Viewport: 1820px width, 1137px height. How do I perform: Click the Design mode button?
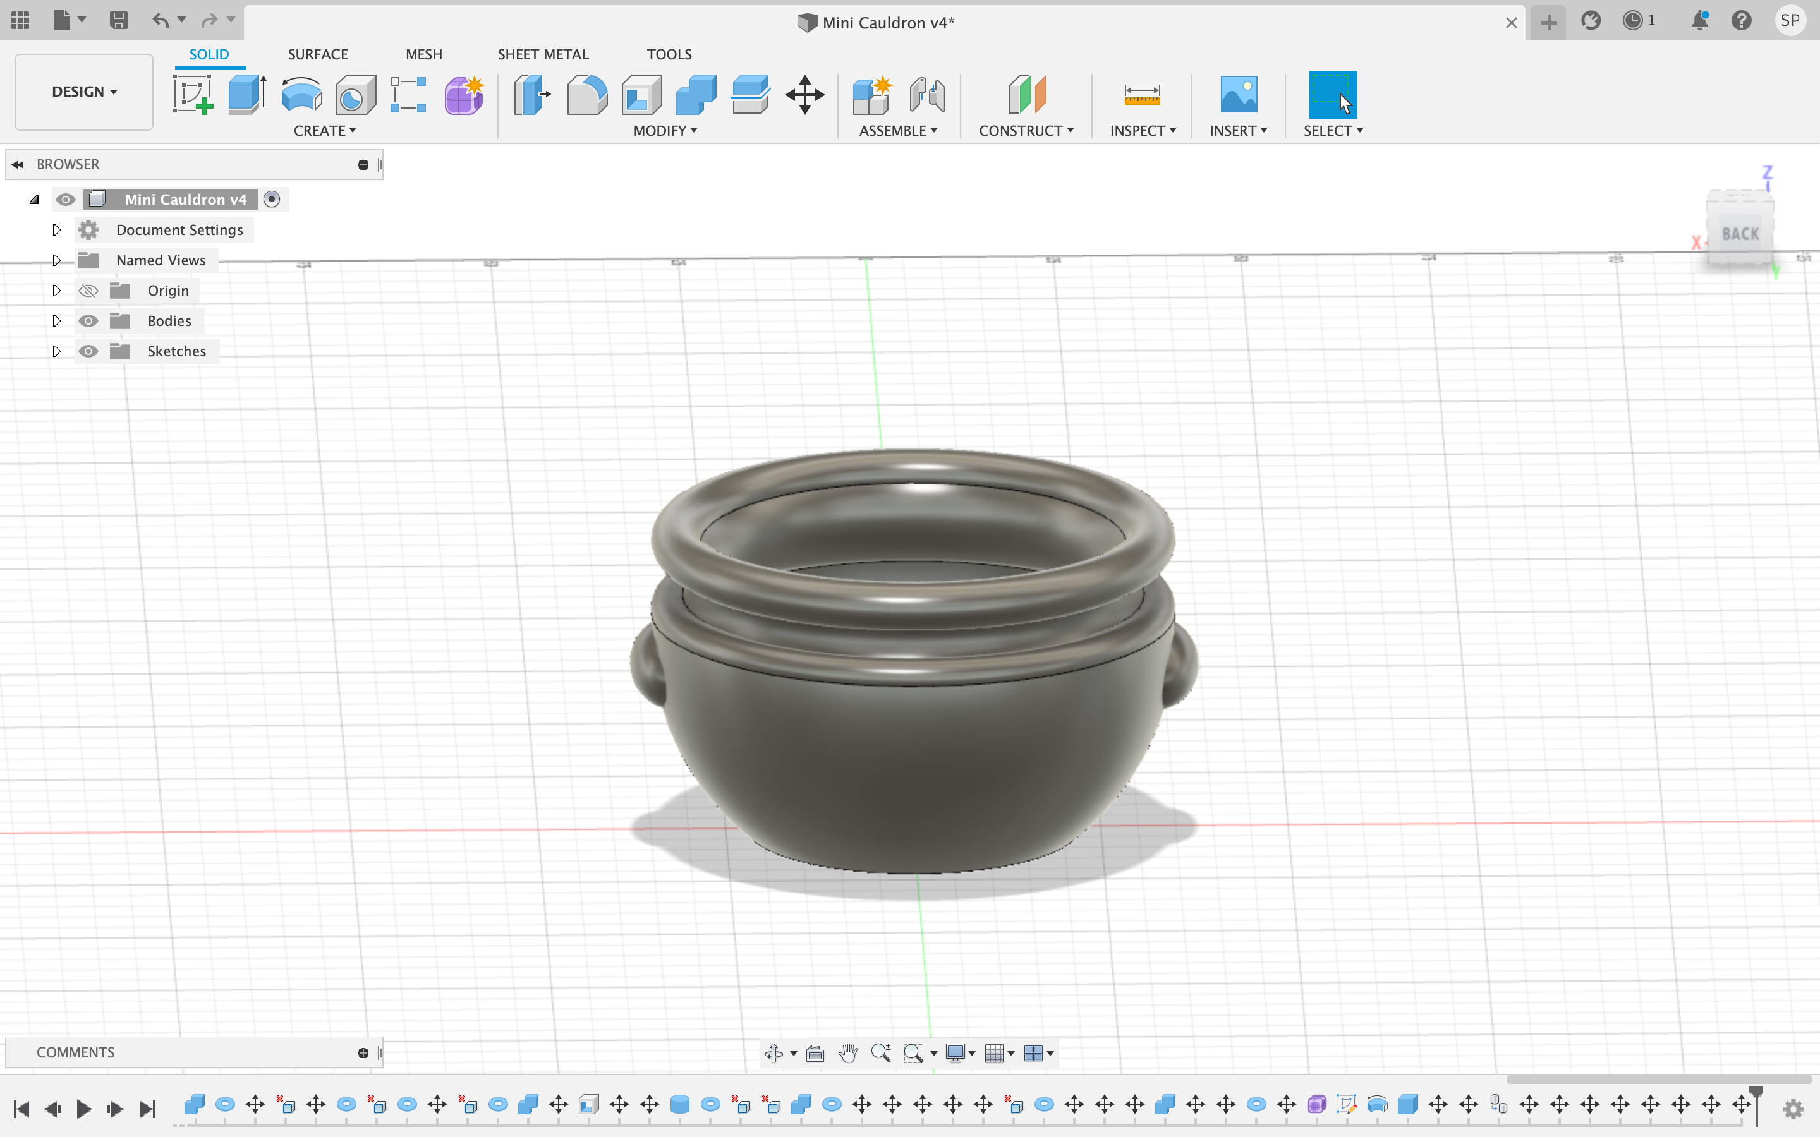pyautogui.click(x=83, y=90)
